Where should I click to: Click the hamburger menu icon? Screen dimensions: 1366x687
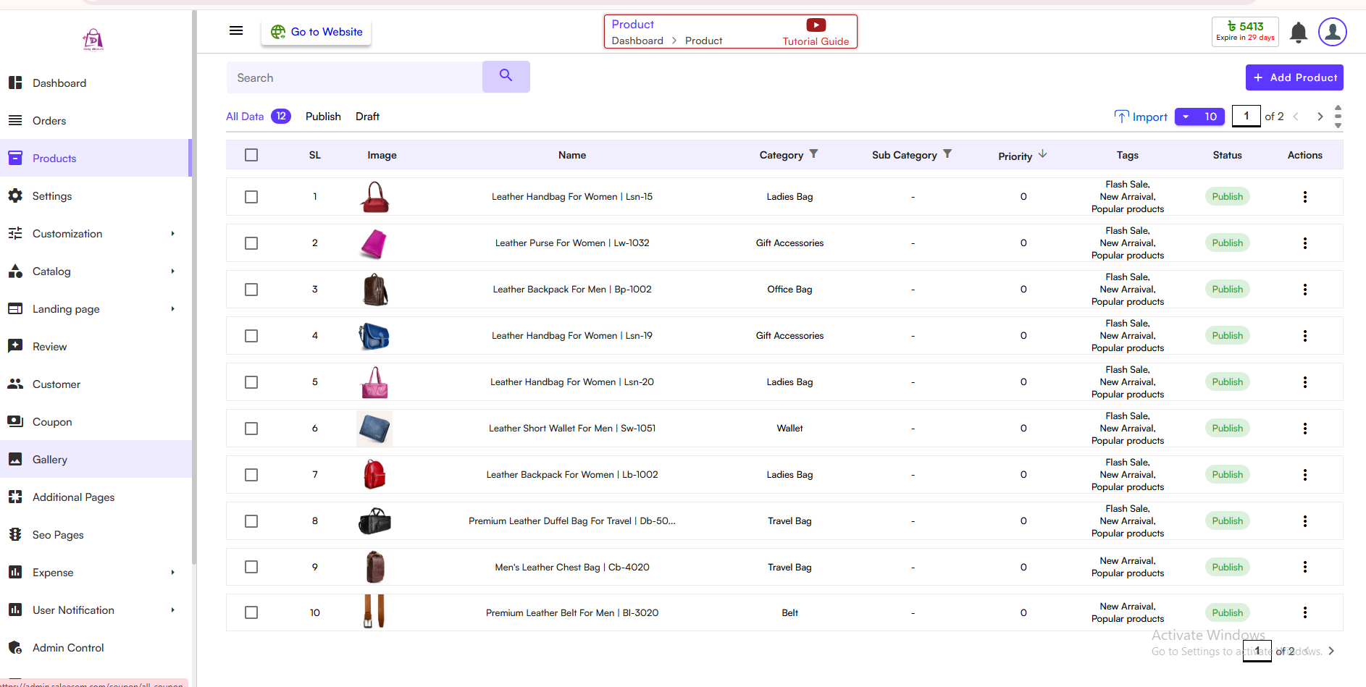[235, 30]
